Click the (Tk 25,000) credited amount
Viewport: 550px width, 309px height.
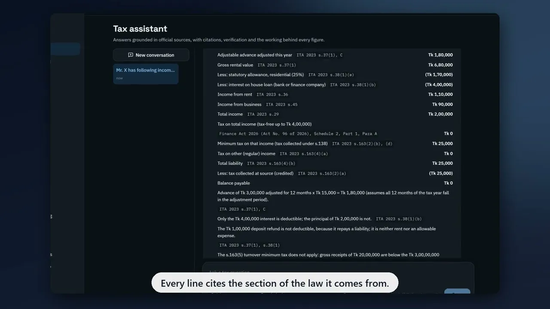[x=441, y=173]
